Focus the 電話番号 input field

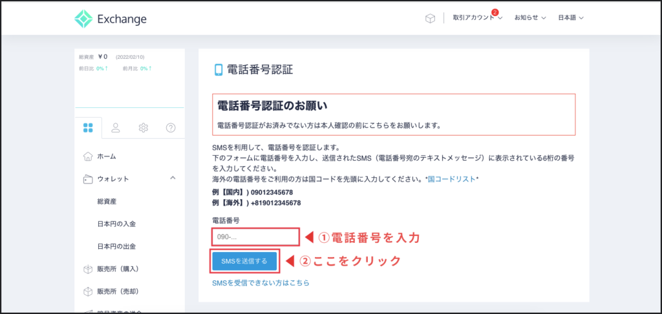pyautogui.click(x=255, y=237)
